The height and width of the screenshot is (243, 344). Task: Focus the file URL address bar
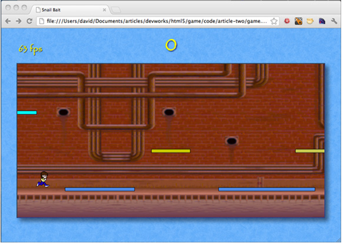[157, 21]
